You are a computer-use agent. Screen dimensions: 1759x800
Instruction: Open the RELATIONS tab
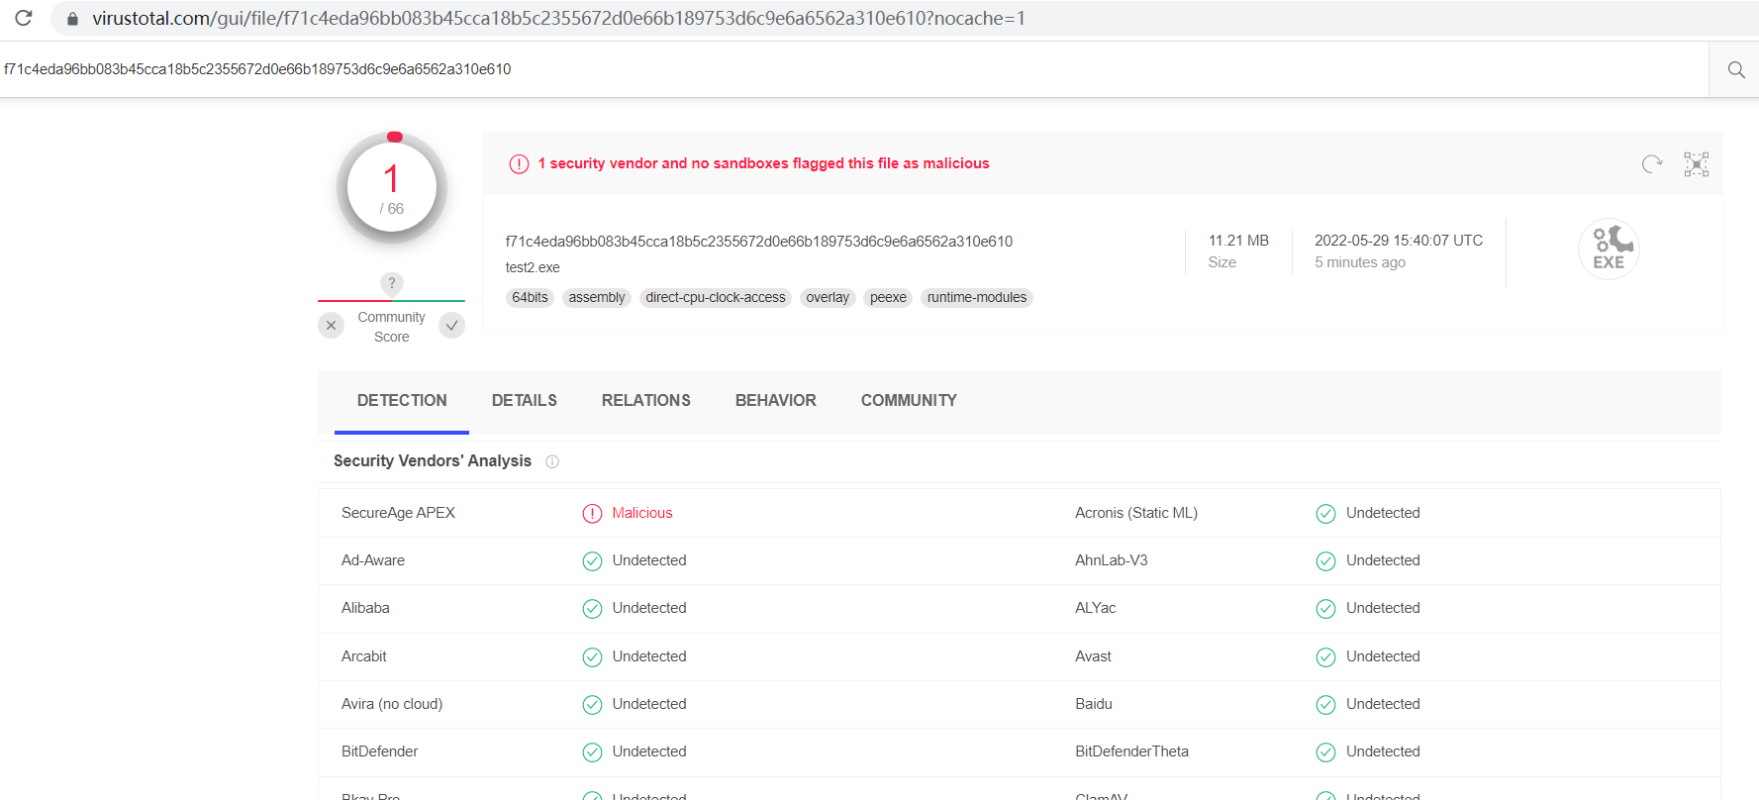click(646, 401)
